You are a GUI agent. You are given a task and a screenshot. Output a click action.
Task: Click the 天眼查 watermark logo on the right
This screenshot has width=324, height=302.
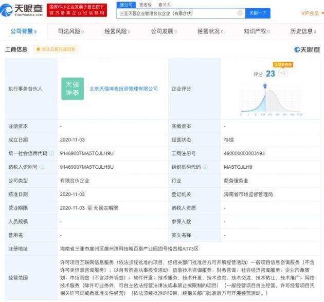307,49
